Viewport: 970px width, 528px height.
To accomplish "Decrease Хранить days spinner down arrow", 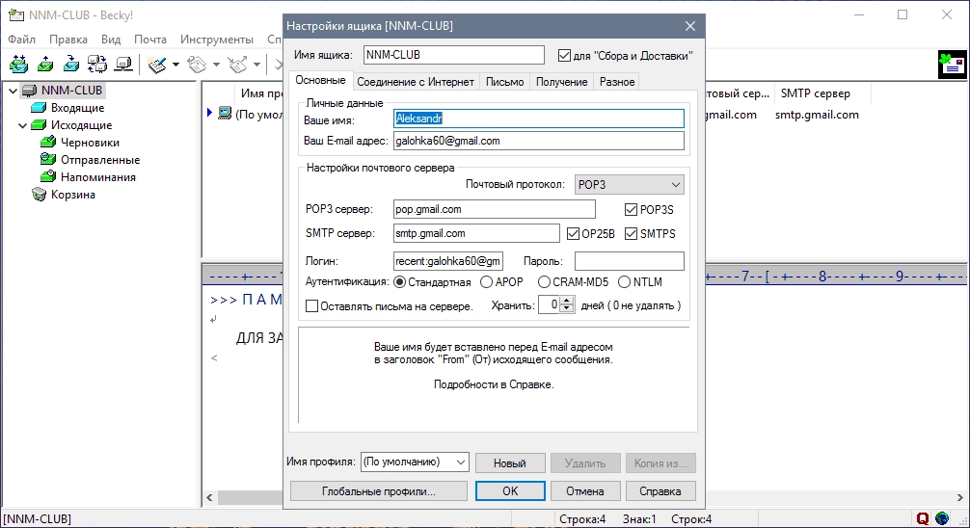I will 567,308.
